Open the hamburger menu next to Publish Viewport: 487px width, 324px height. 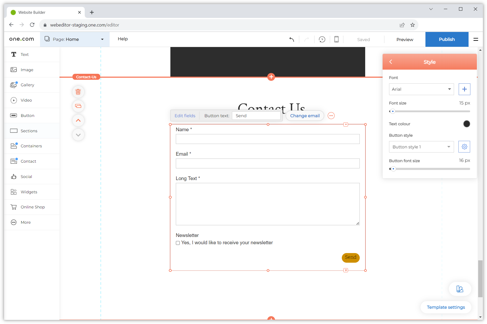point(476,39)
